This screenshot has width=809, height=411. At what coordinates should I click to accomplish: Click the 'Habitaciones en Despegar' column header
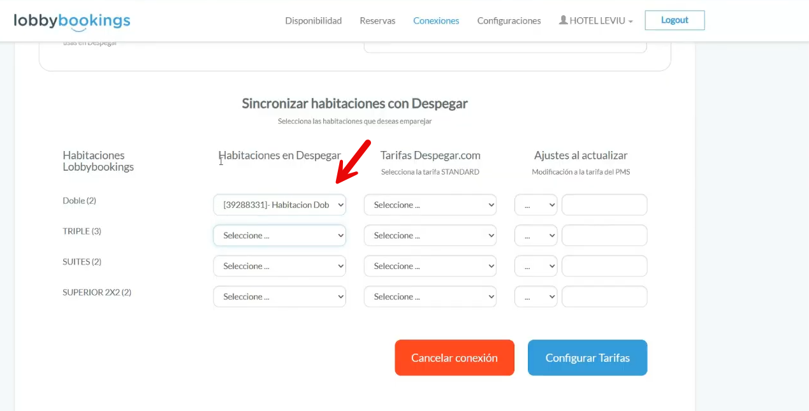[280, 155]
